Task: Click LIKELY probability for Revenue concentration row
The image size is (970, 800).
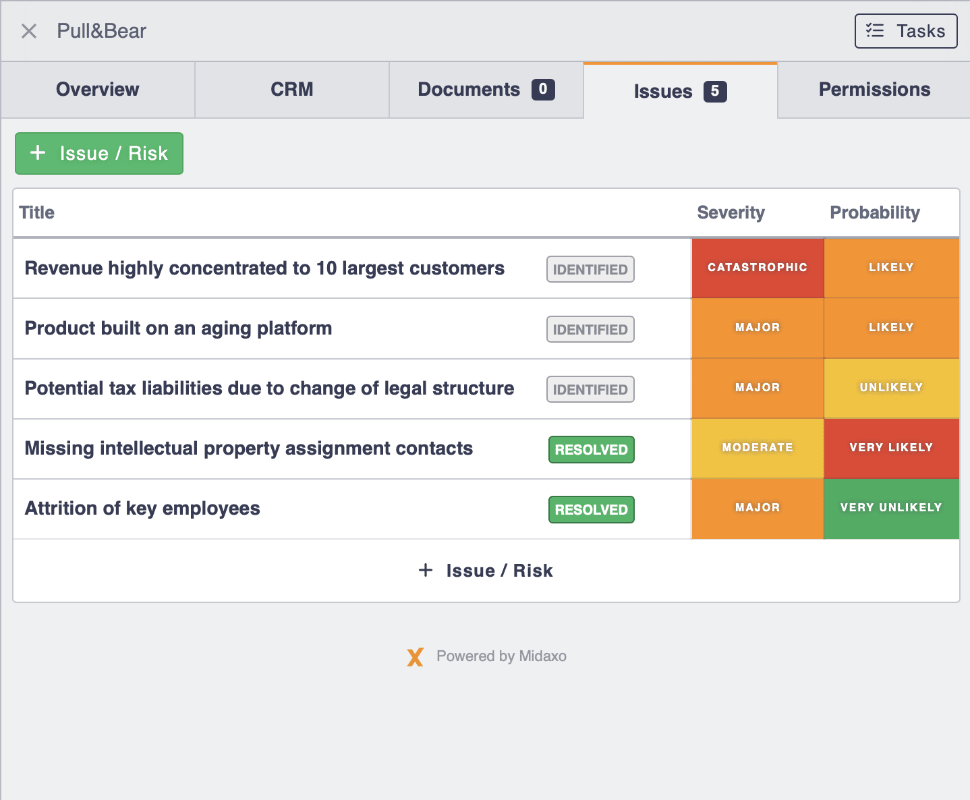Action: point(891,268)
